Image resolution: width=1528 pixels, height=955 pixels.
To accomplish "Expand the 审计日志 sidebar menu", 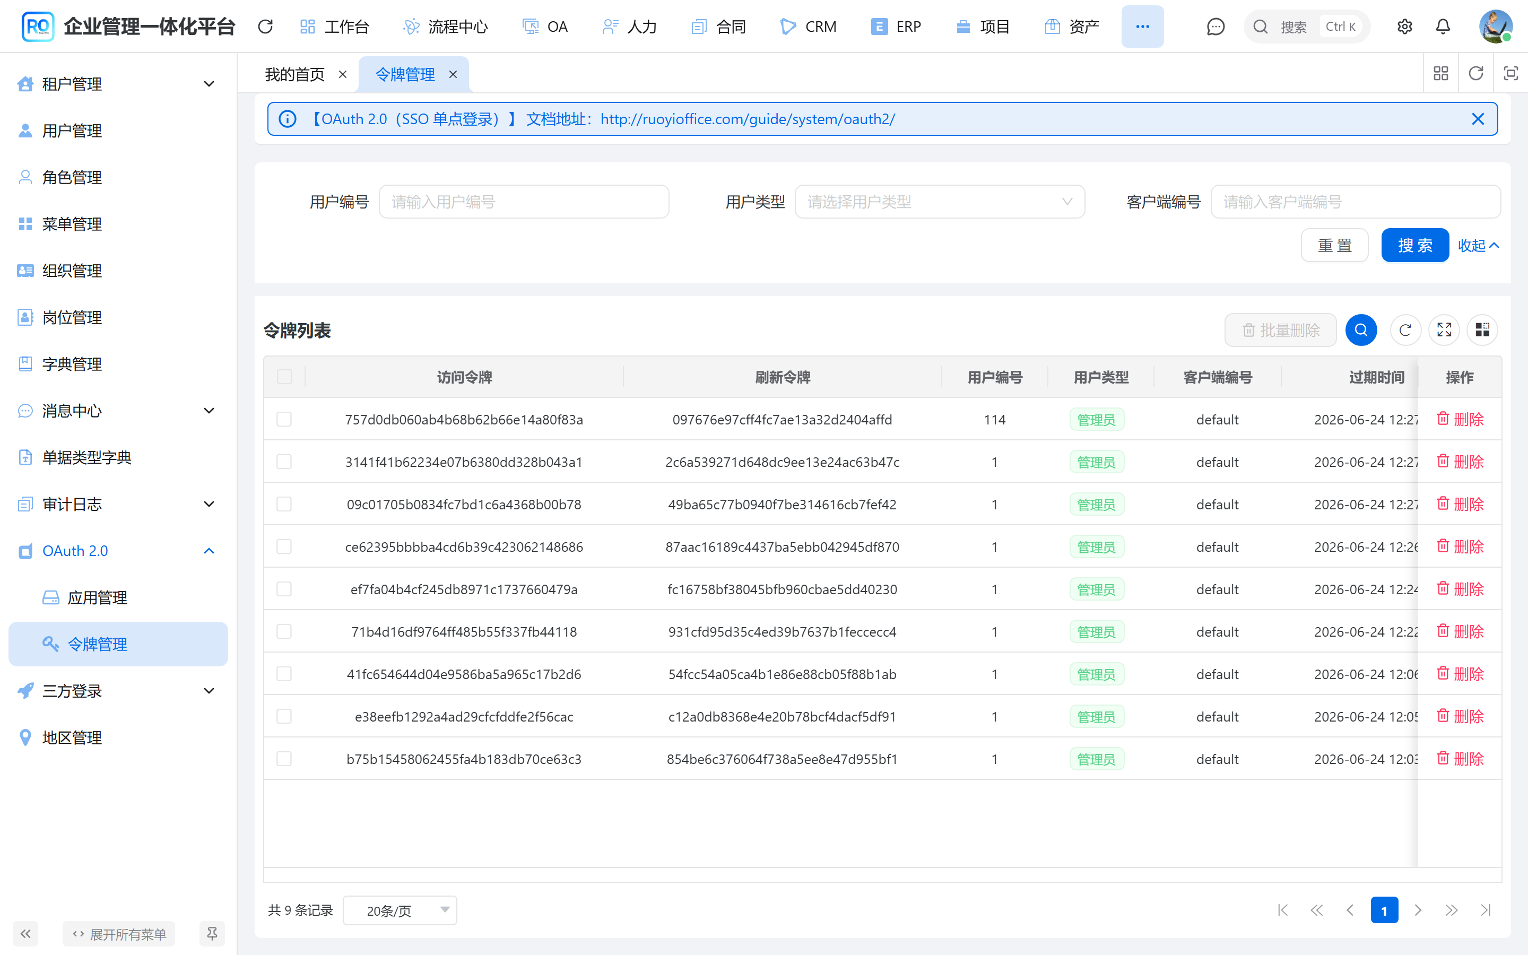I will [118, 504].
